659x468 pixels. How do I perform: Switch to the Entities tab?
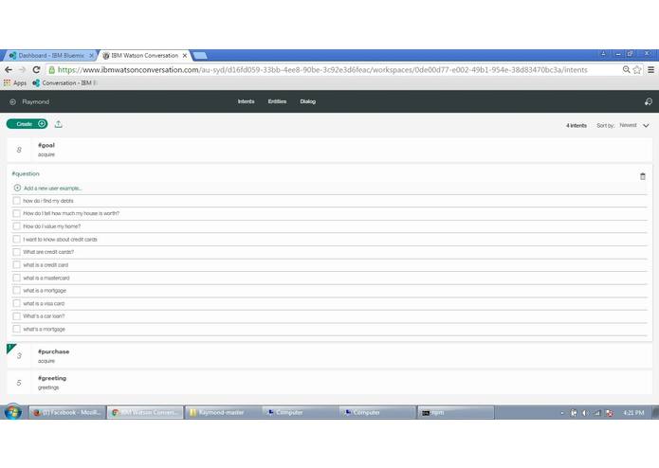pos(277,101)
